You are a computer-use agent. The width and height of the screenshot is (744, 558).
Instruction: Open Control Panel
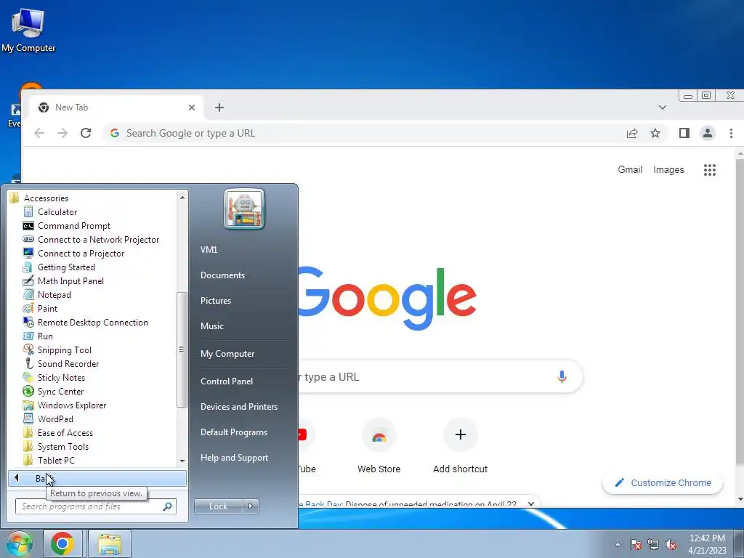tap(227, 381)
